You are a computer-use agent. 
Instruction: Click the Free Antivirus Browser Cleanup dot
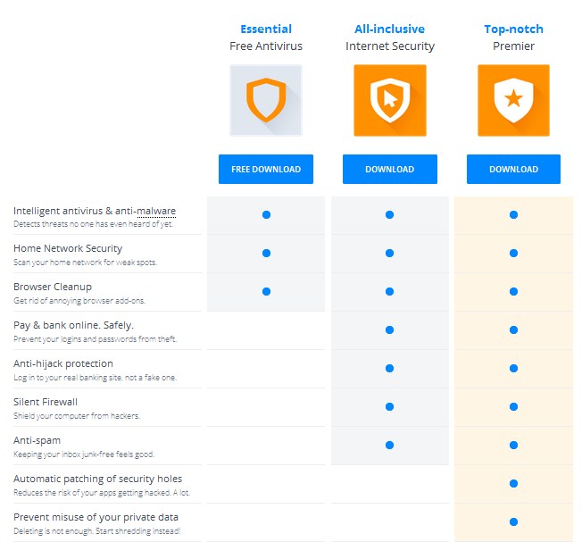(x=266, y=291)
